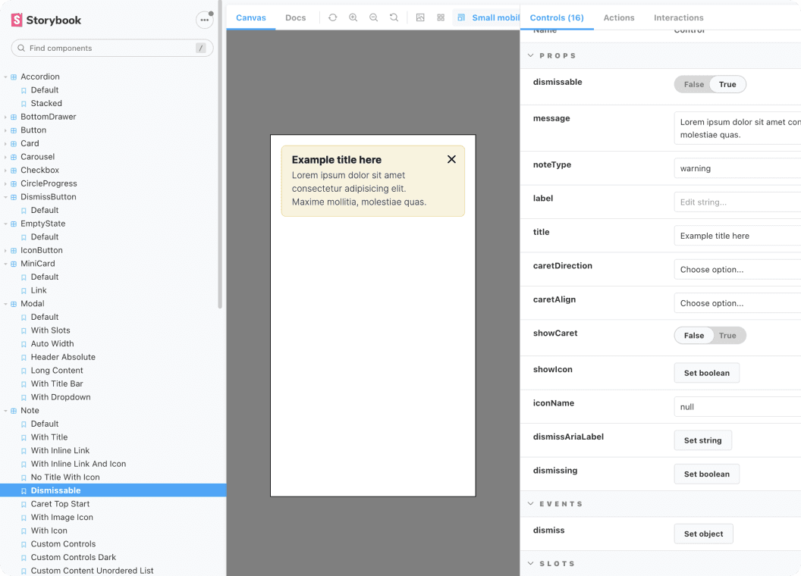
Task: Set dismissable to False
Action: coord(694,84)
